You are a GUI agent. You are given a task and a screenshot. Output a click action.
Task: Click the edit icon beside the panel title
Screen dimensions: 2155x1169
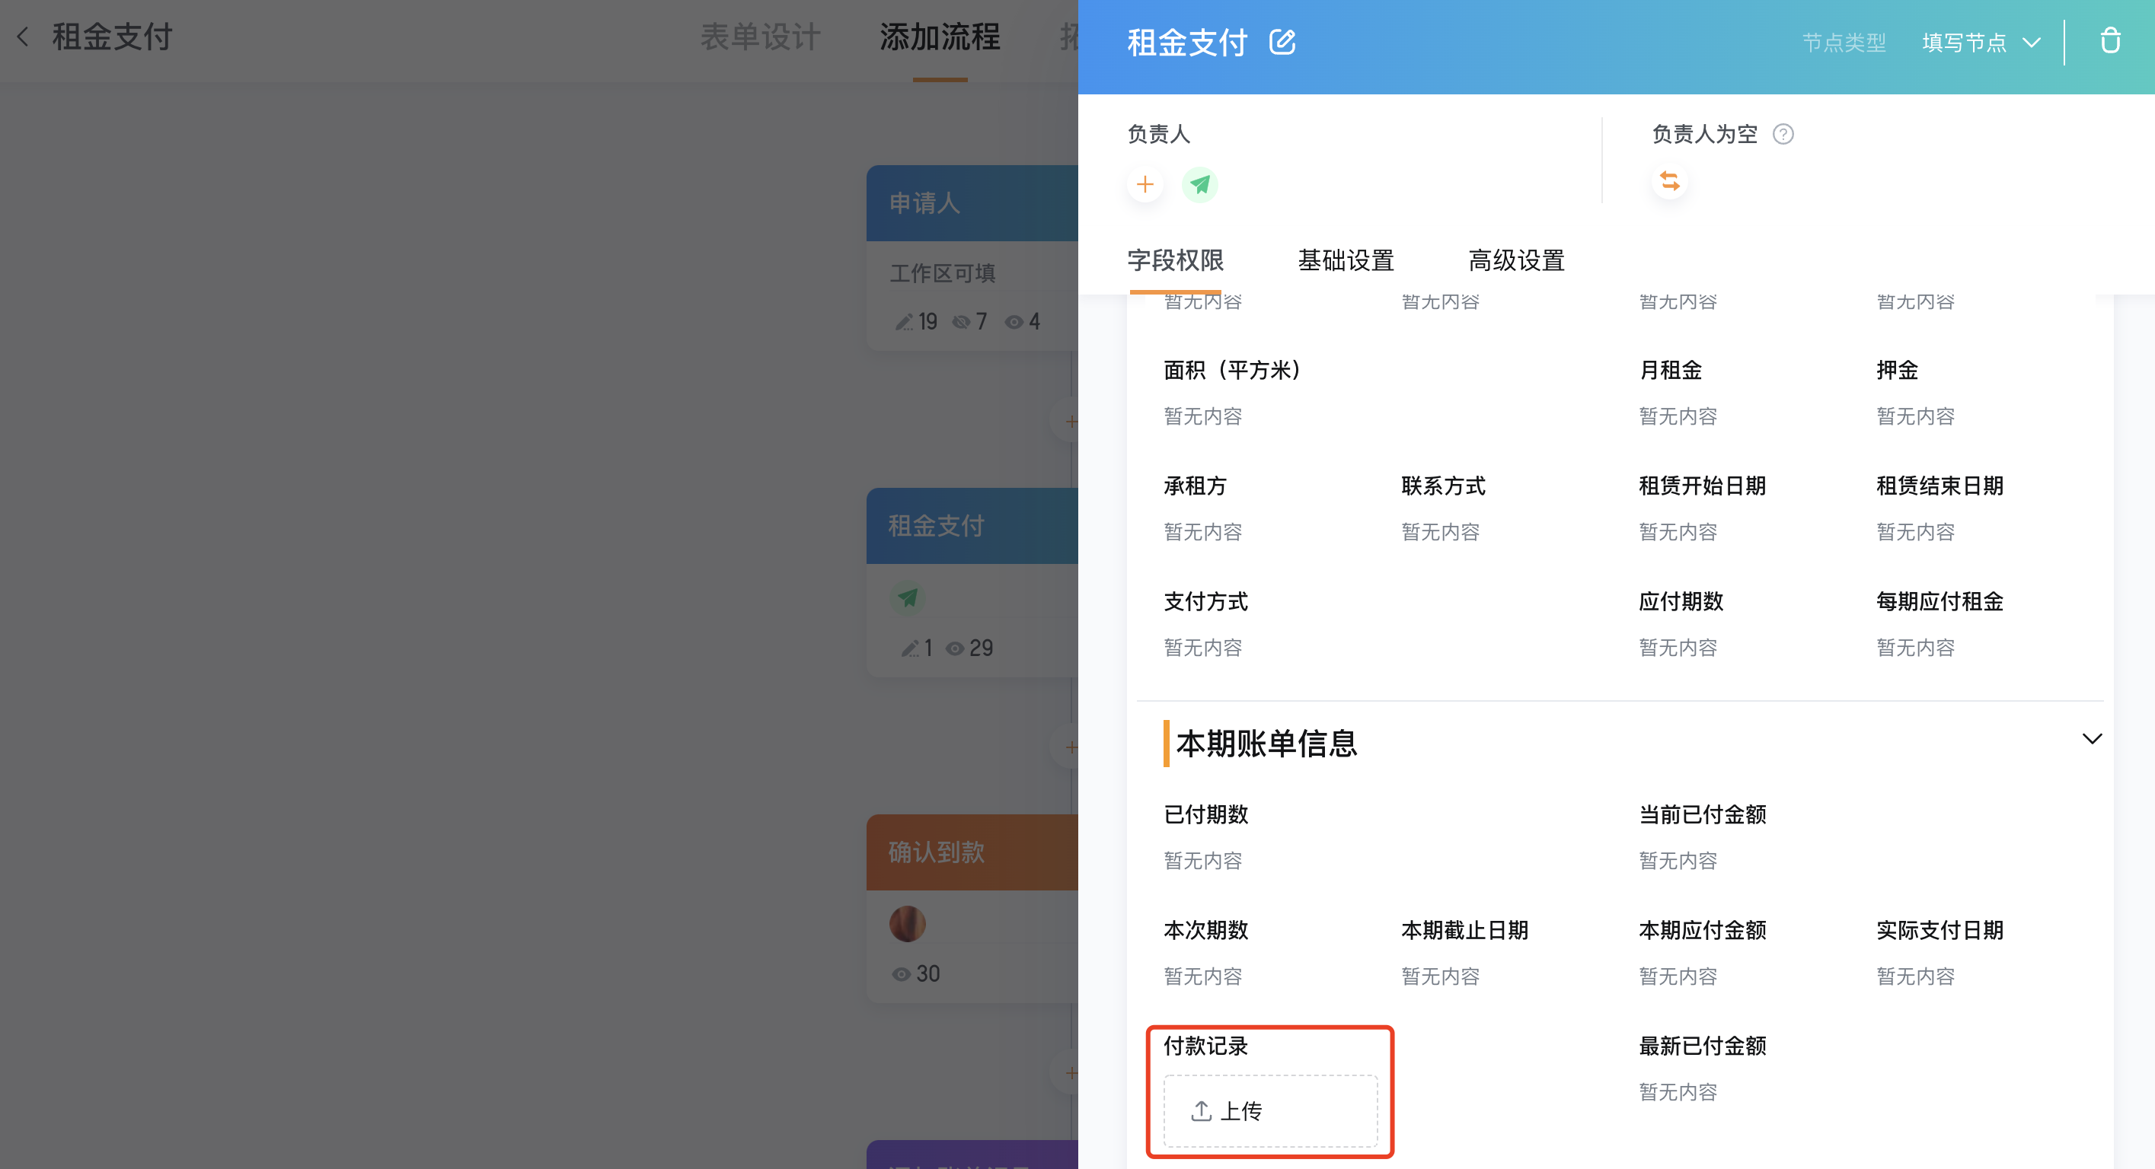coord(1282,42)
